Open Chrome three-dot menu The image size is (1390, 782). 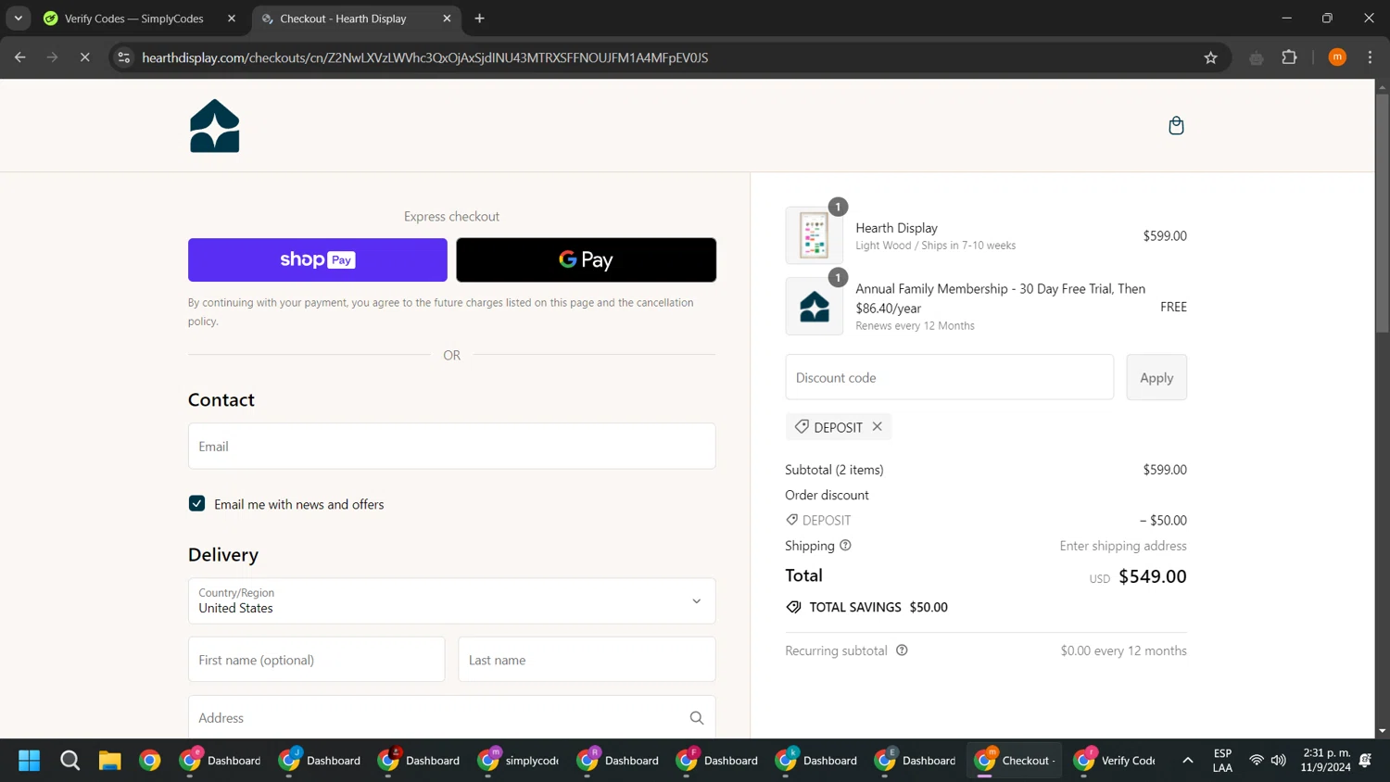(x=1370, y=57)
